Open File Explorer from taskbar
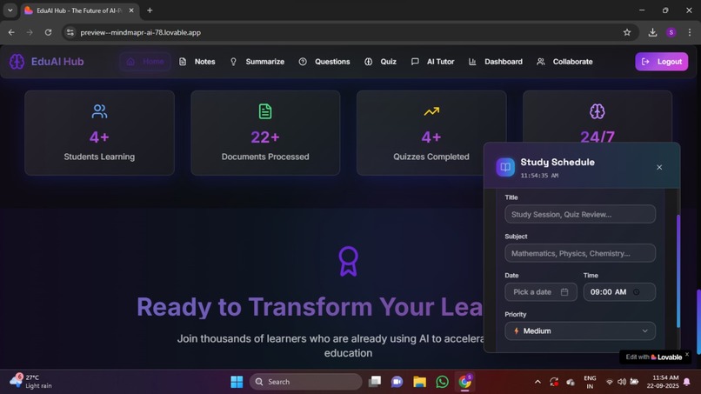Screen dimensions: 701x394 (419, 382)
